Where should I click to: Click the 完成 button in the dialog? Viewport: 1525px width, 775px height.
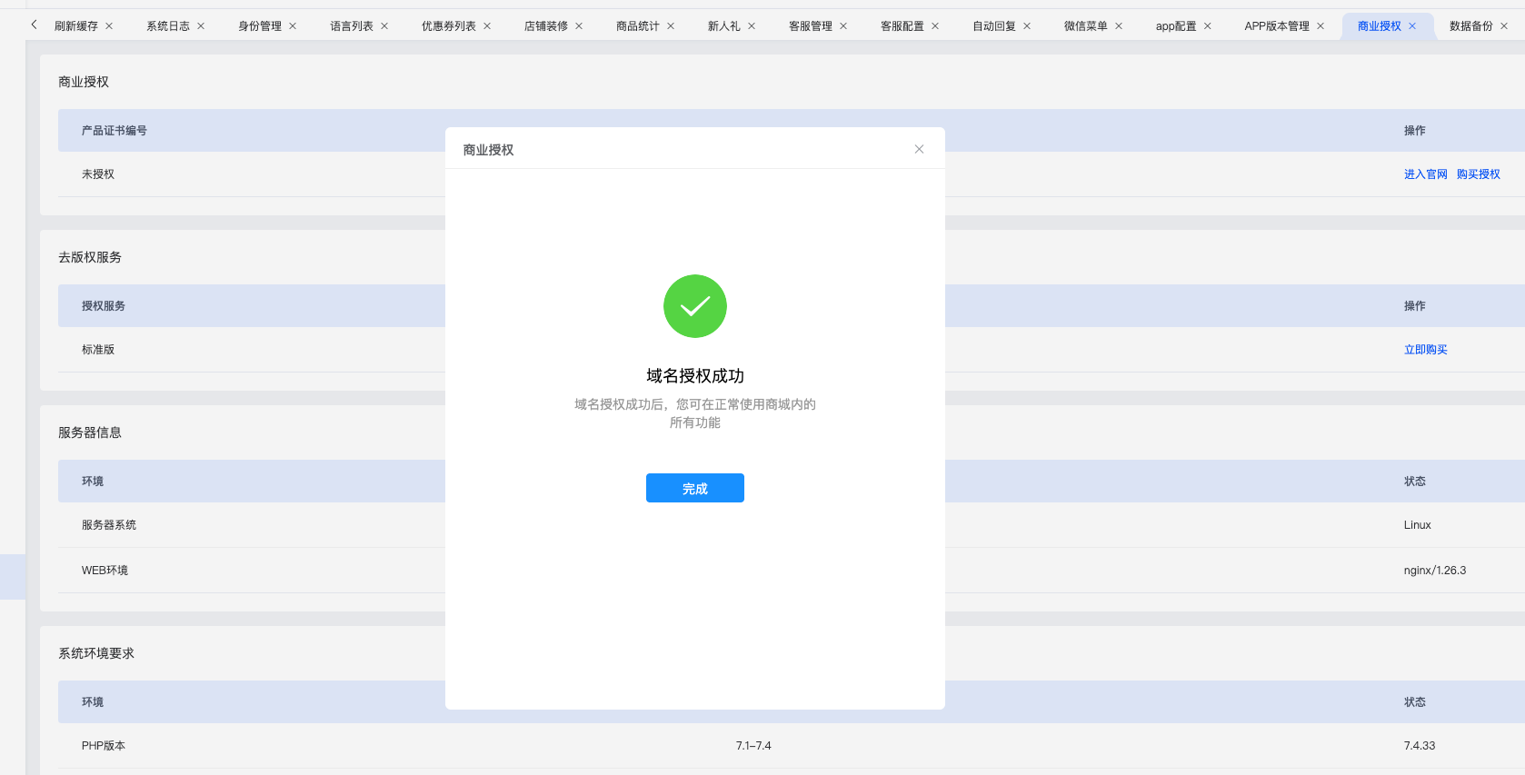tap(694, 488)
